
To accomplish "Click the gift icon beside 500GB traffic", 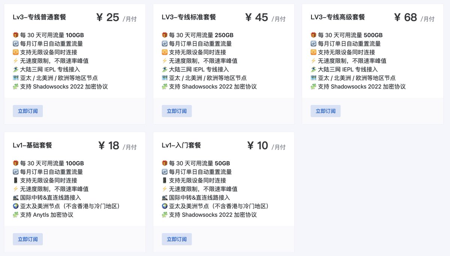I will click(313, 35).
